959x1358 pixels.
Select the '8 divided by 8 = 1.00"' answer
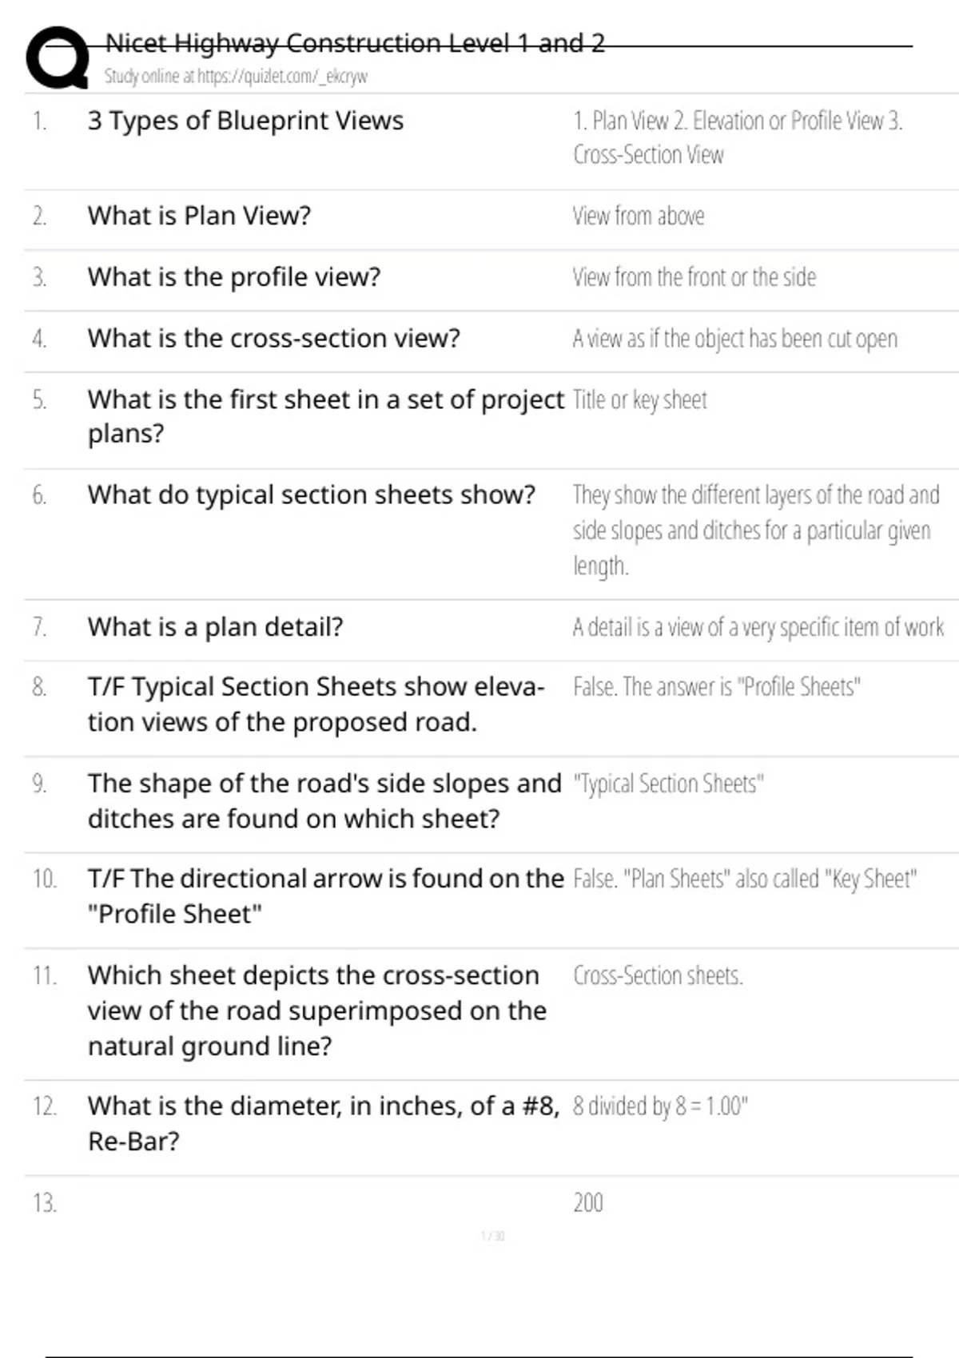[660, 1106]
